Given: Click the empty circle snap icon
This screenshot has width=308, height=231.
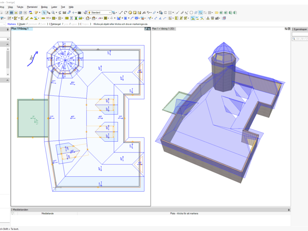Looking at the screenshot, I should pos(191,13).
